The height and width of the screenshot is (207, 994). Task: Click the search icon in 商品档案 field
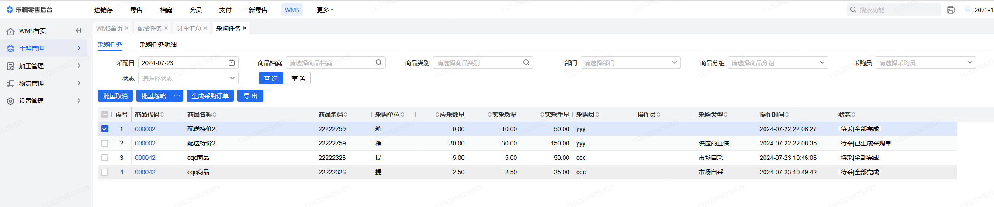pos(378,62)
